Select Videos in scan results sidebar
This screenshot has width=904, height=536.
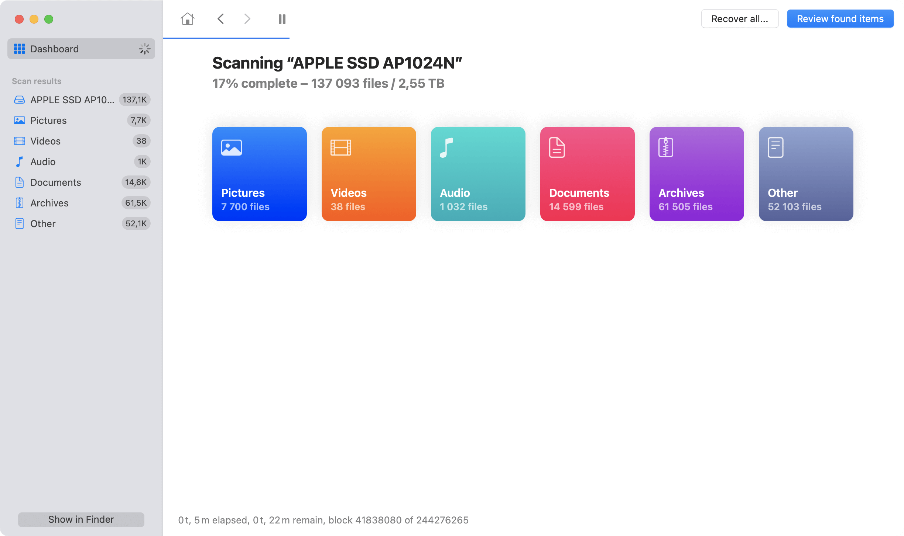[45, 140]
